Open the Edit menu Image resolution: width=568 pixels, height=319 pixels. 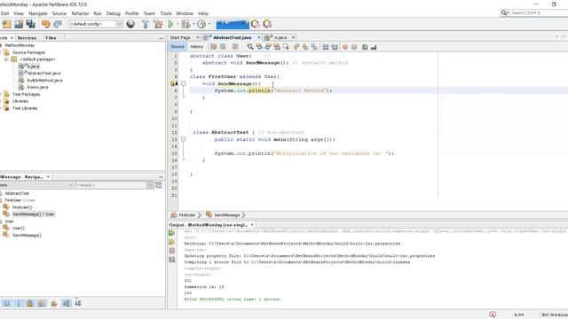4,13
